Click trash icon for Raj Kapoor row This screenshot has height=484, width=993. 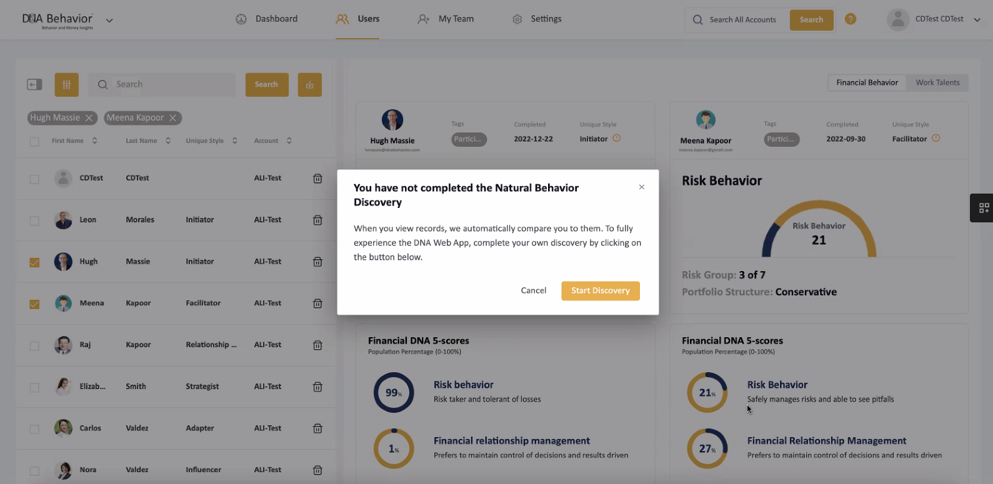click(x=317, y=345)
